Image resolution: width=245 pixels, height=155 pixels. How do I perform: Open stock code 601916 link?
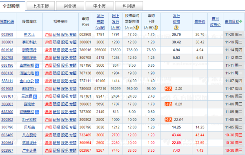coord(7,50)
